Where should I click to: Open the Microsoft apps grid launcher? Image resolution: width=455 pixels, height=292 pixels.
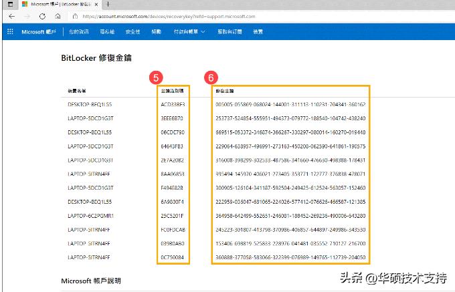[10, 31]
